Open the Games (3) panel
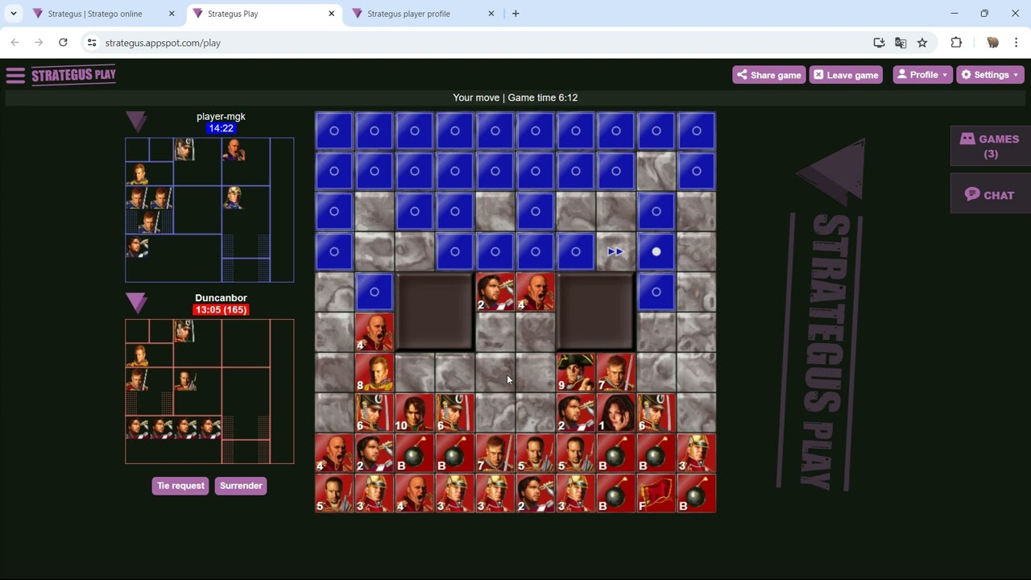 (x=991, y=147)
